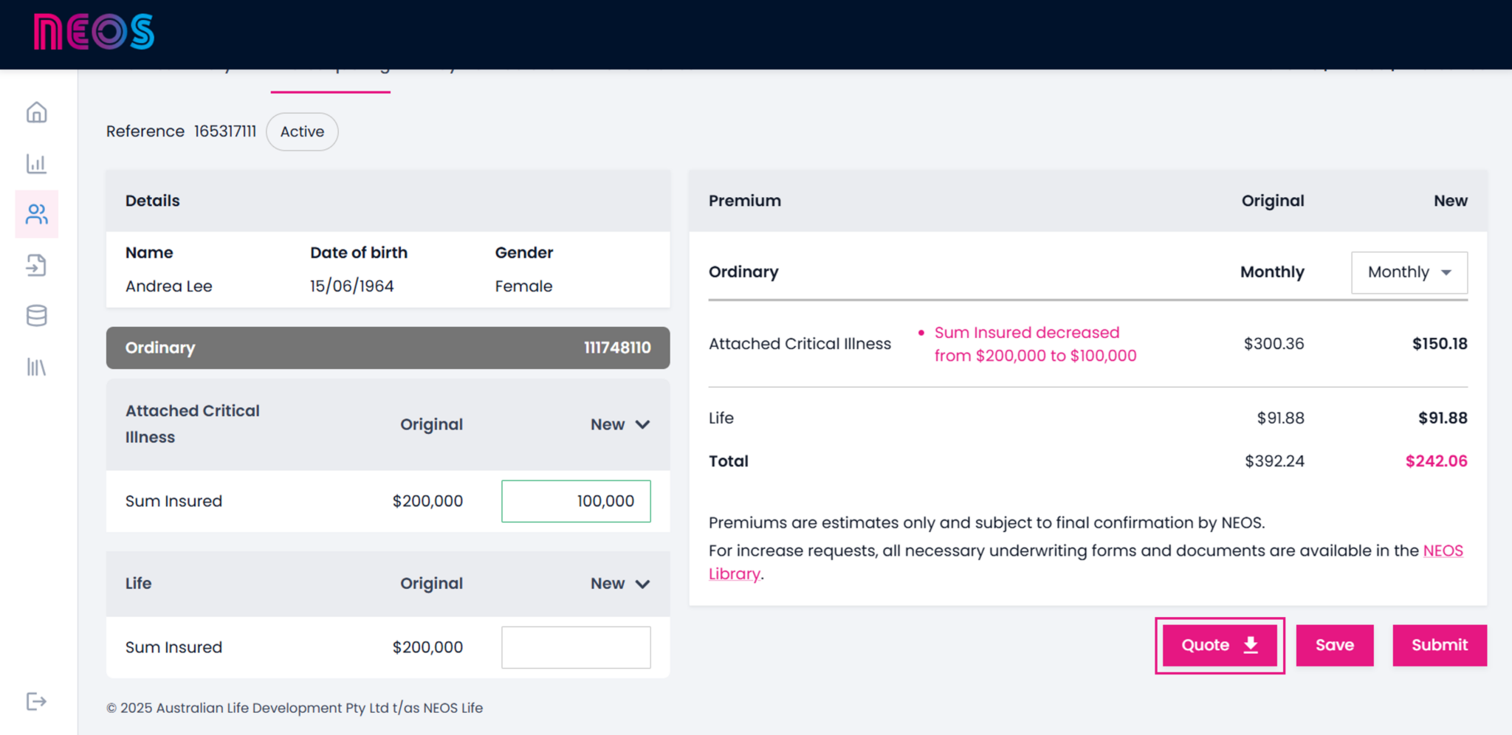This screenshot has height=735, width=1512.
Task: Open the library icon in the sidebar
Action: [36, 367]
